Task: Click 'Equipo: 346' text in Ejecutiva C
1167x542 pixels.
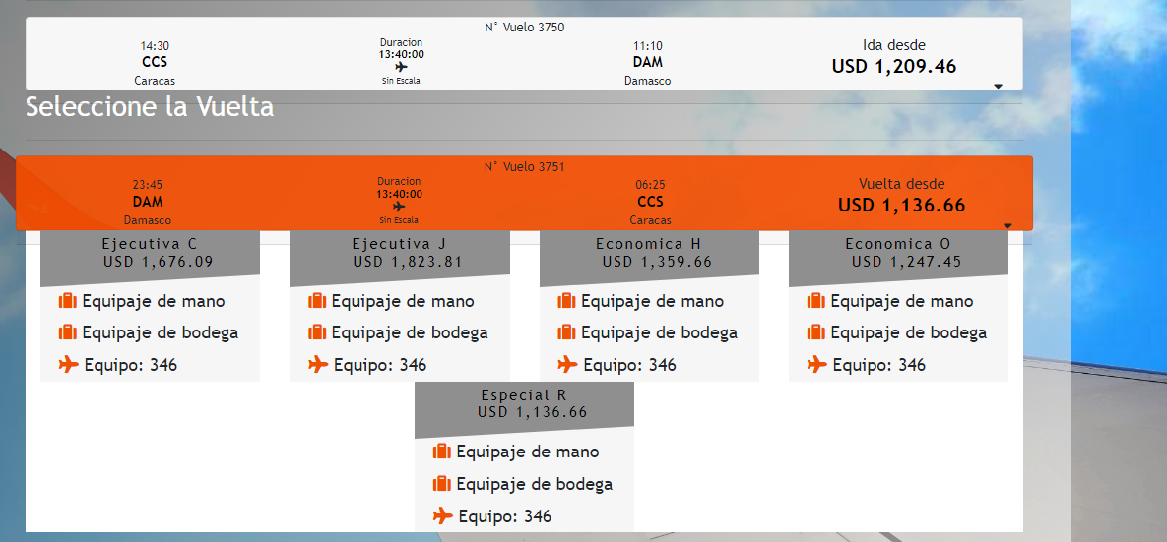Action: 131,365
